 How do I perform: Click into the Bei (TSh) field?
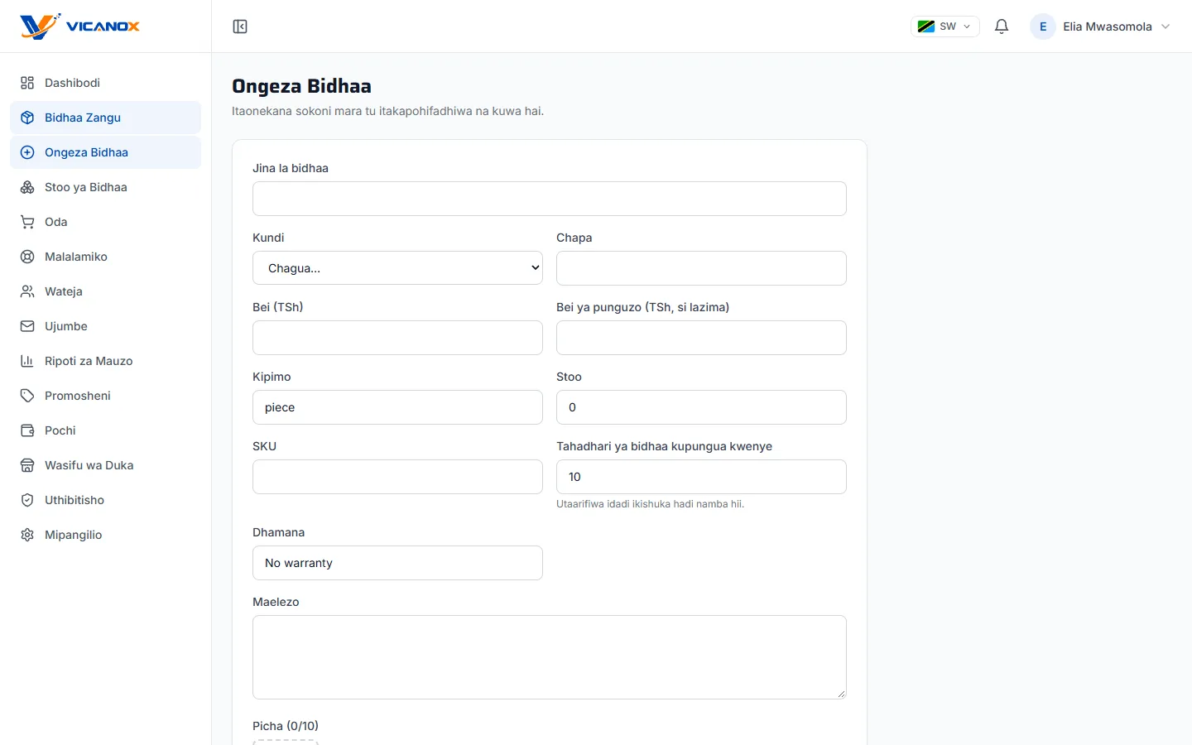coord(397,338)
